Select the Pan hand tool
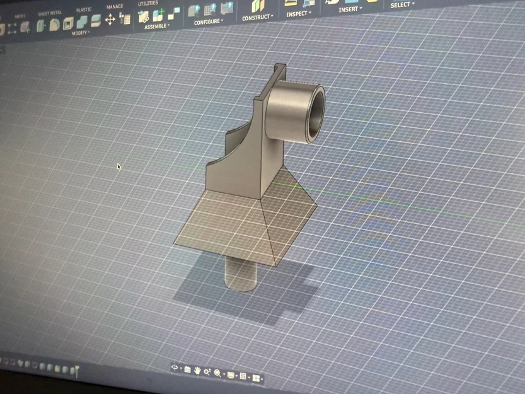Viewport: 525px width, 394px height. point(197,371)
